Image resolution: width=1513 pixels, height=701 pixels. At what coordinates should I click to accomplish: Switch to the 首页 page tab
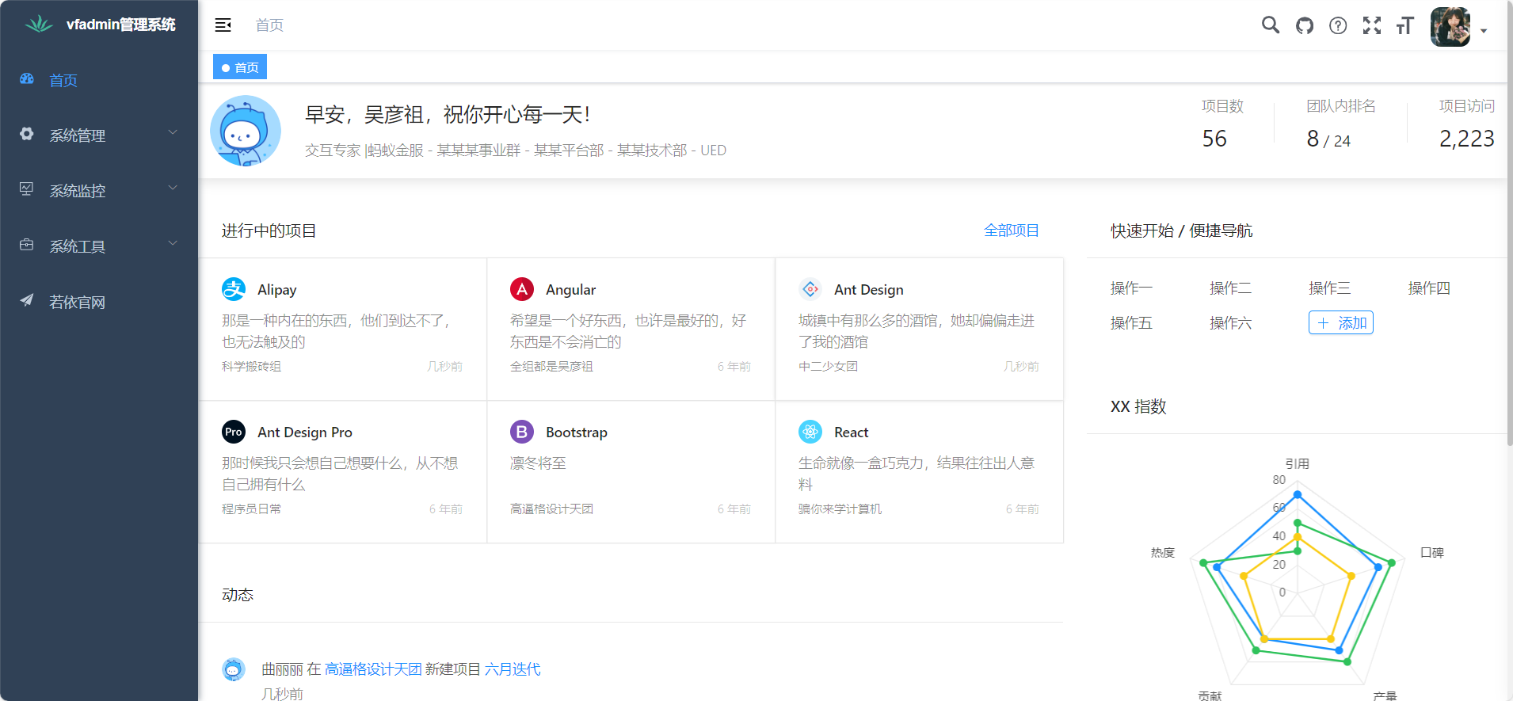pyautogui.click(x=240, y=67)
